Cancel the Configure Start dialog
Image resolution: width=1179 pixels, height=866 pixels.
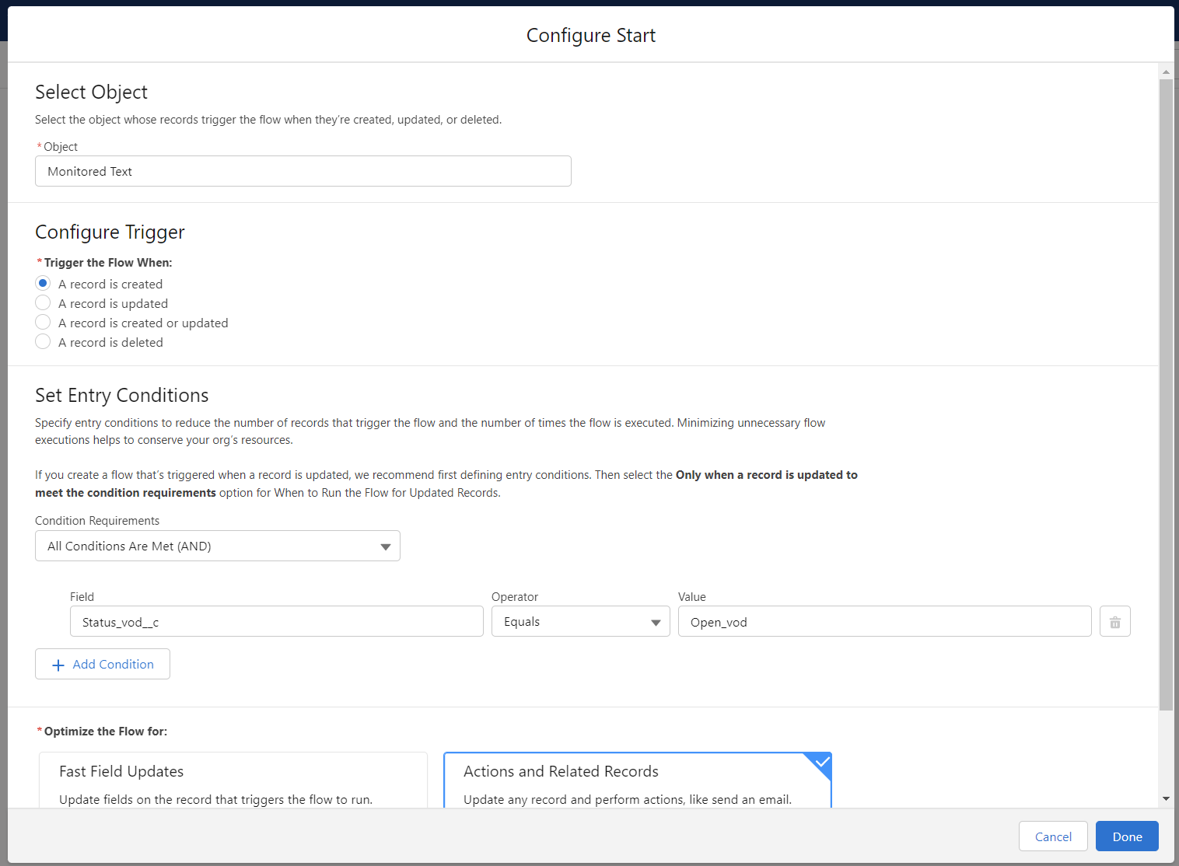point(1052,836)
